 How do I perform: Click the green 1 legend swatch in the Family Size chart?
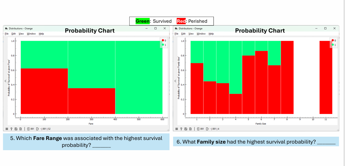333,45
